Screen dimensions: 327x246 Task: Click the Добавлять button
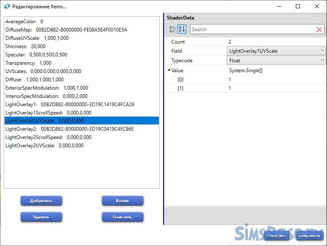pos(41,201)
